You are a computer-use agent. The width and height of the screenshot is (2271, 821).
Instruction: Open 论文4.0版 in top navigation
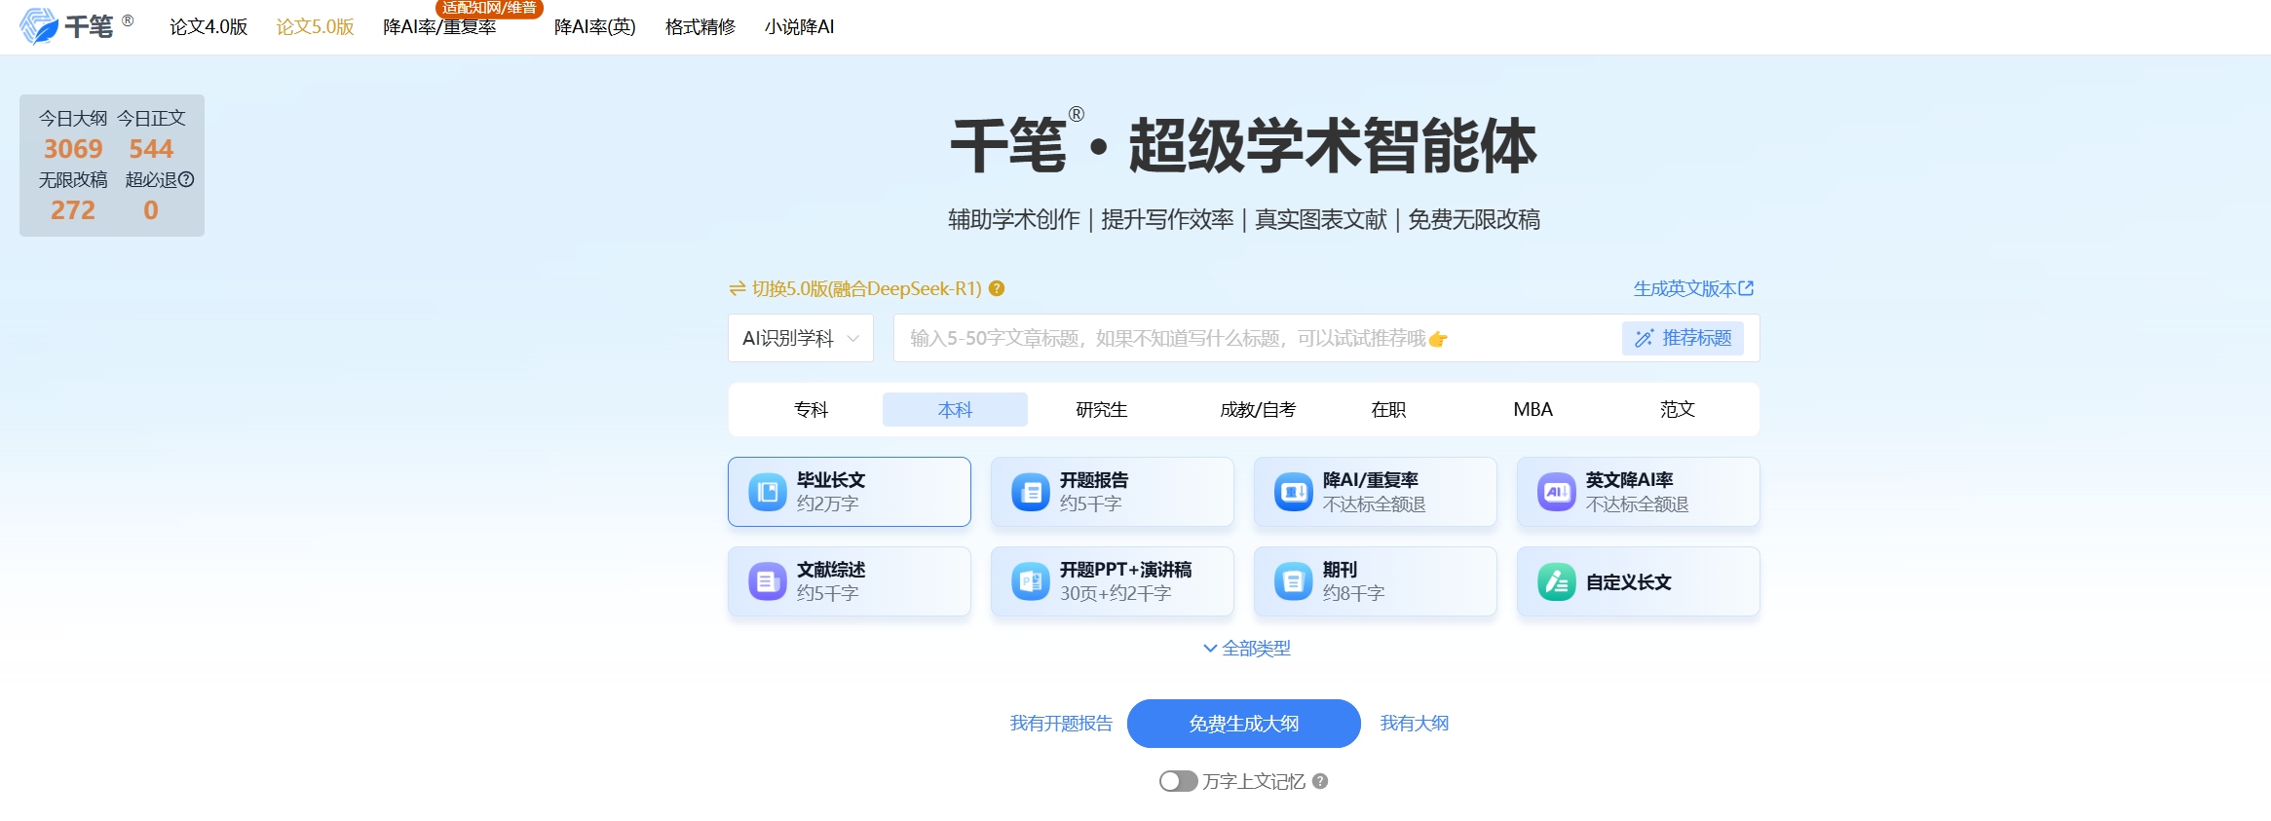tap(208, 26)
